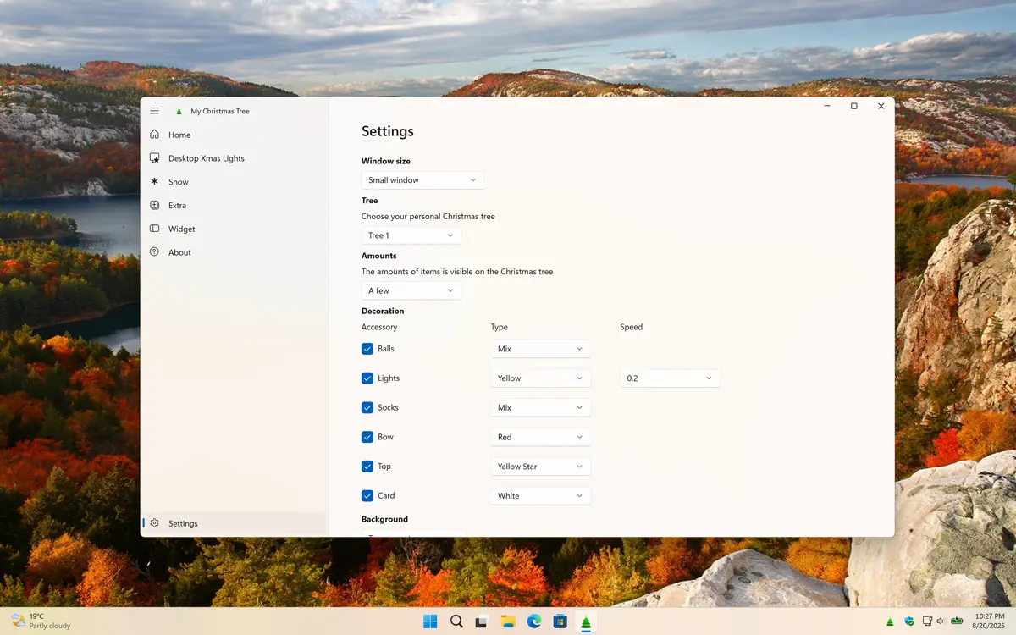Viewport: 1016px width, 635px height.
Task: Open the About question mark icon
Action: (x=154, y=252)
